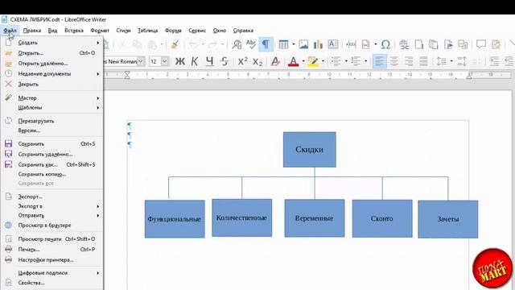Click Justified alignment icon

click(423, 61)
